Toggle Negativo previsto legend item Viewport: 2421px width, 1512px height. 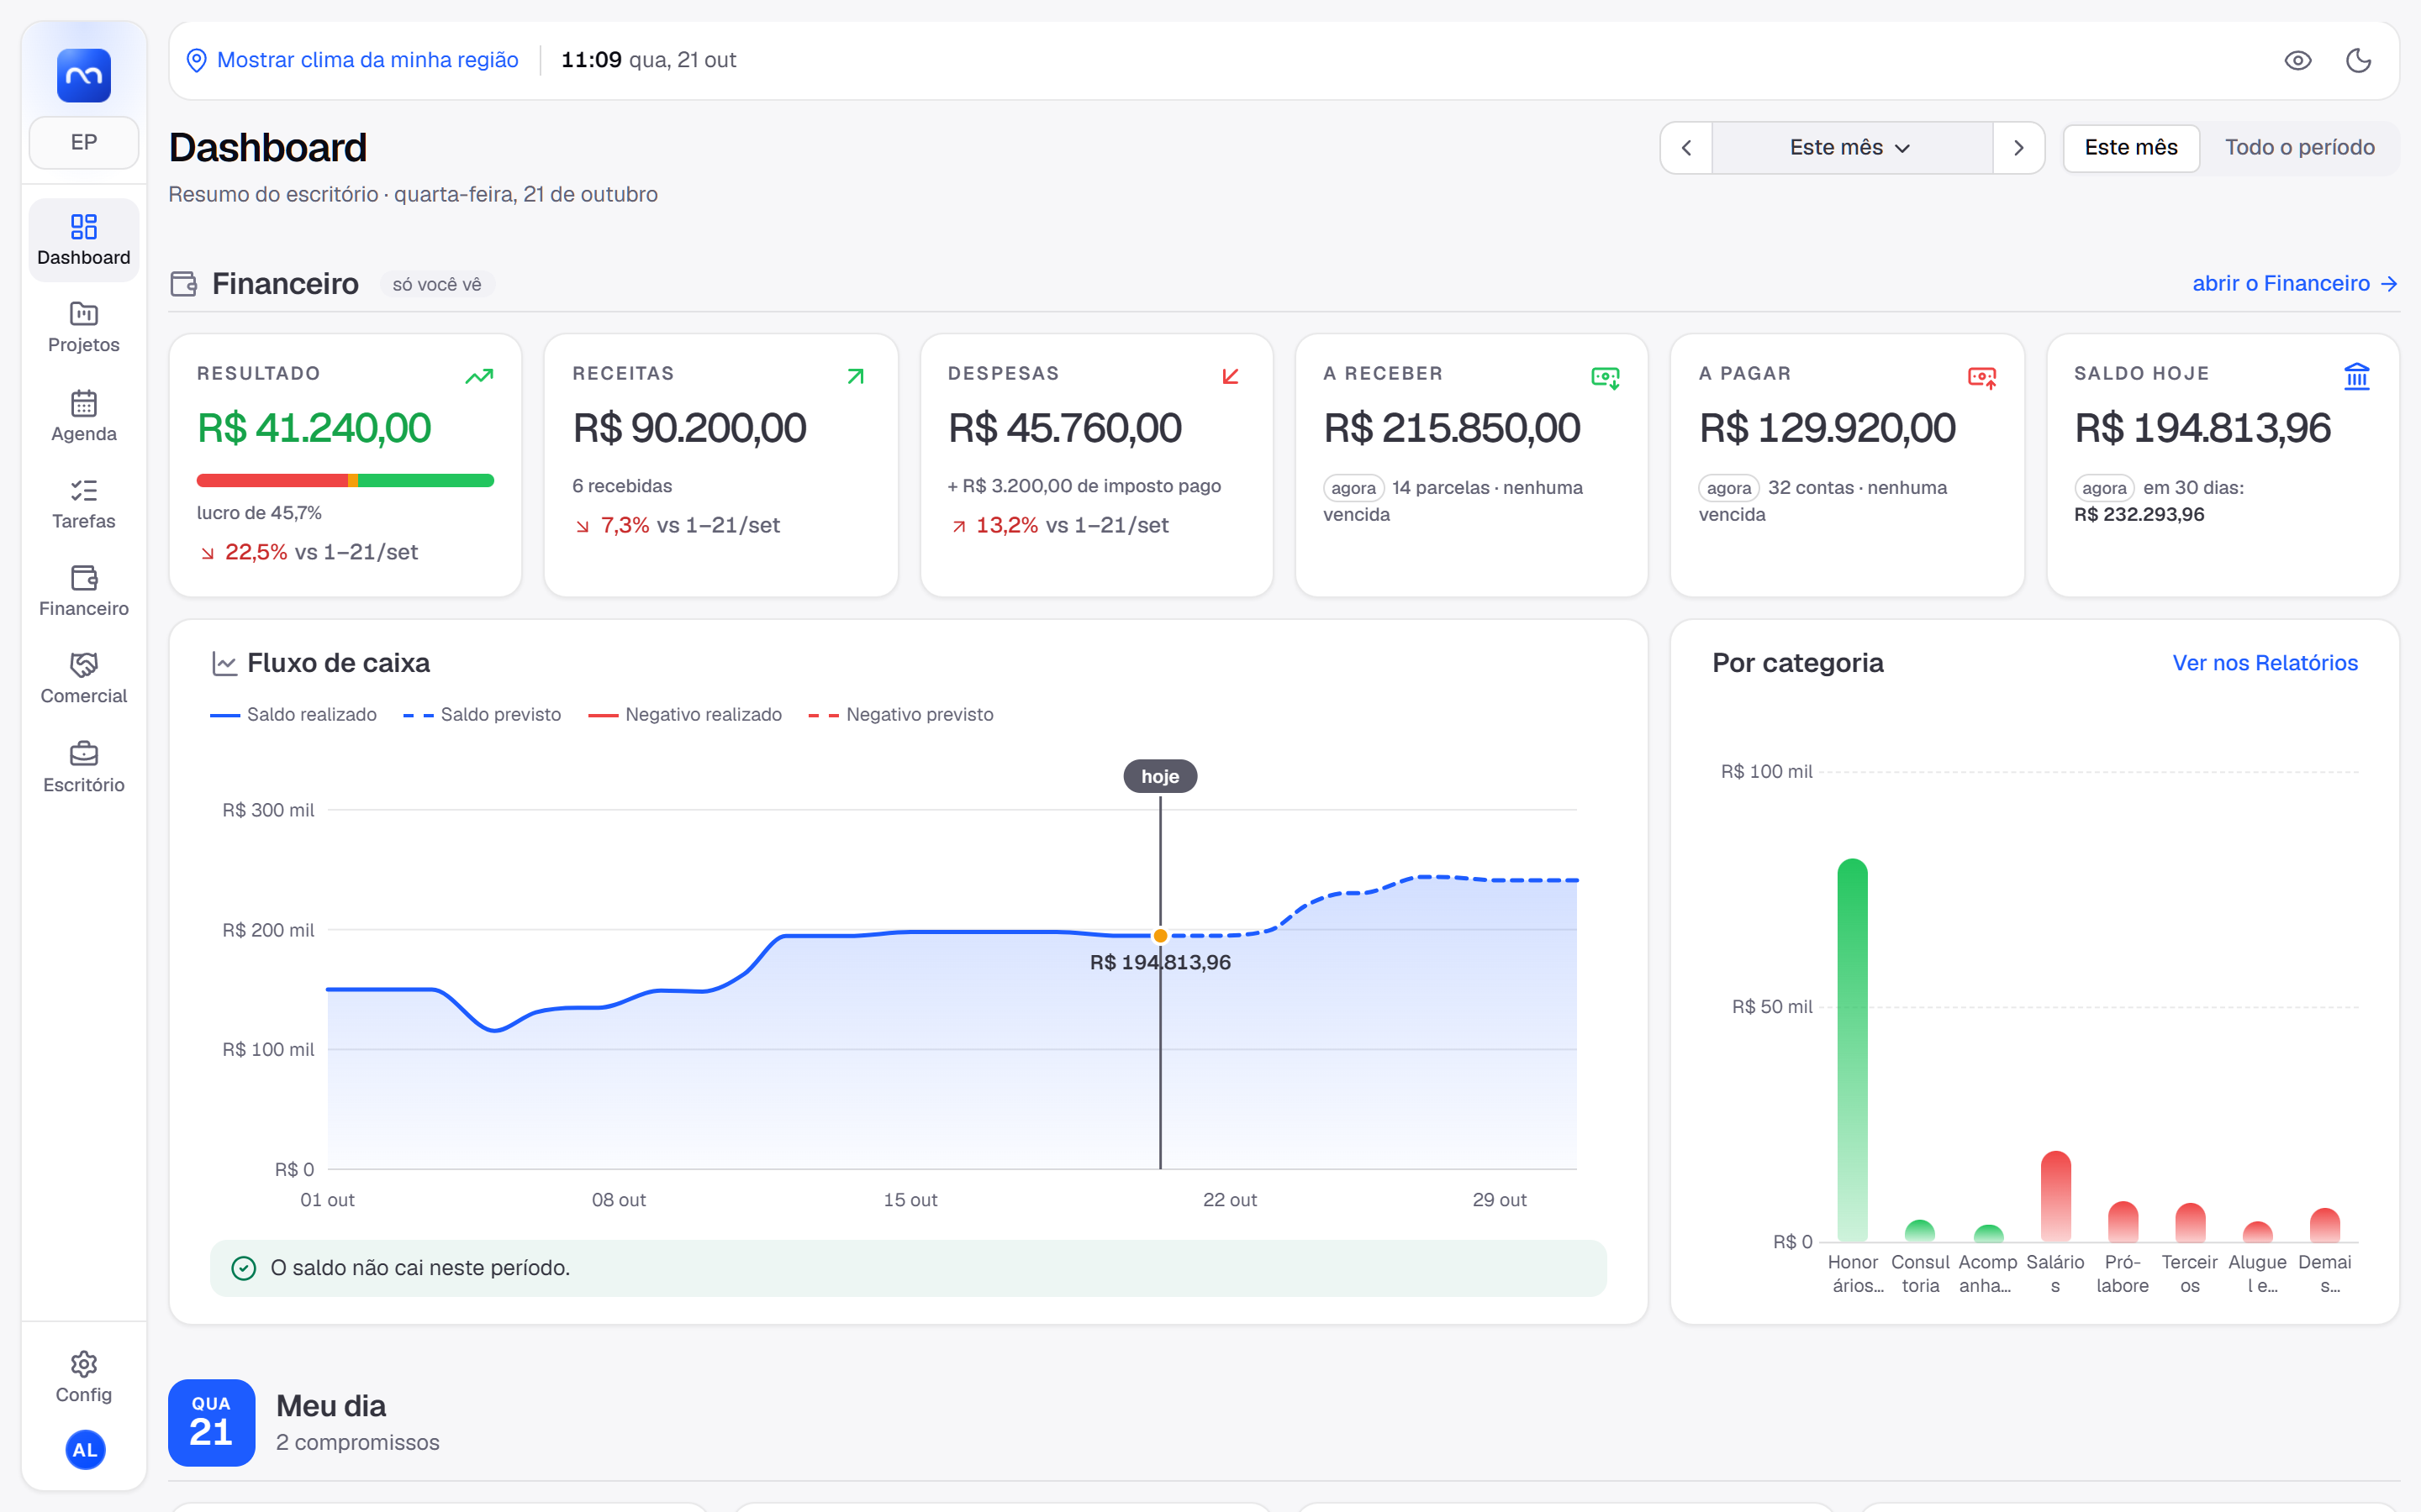point(900,715)
